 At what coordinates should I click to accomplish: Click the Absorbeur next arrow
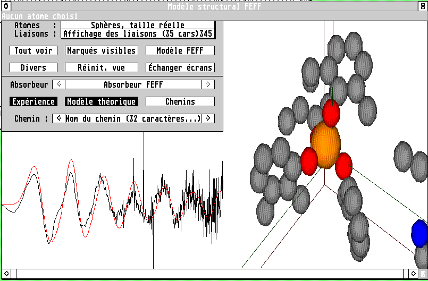208,84
